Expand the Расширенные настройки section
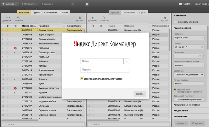The image size is (209, 127). tap(190, 105)
